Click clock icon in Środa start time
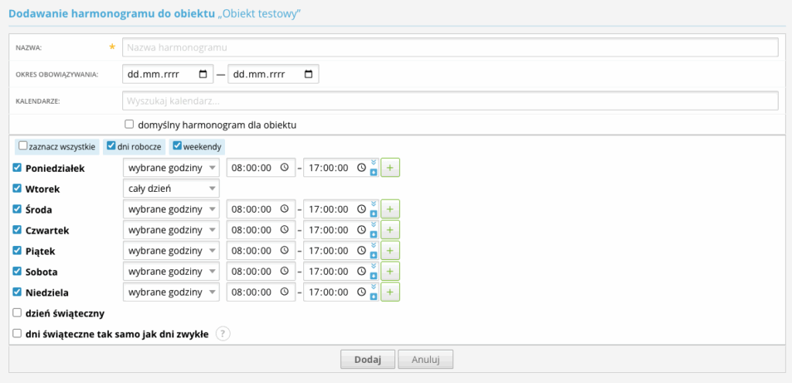792x383 pixels. click(x=284, y=209)
